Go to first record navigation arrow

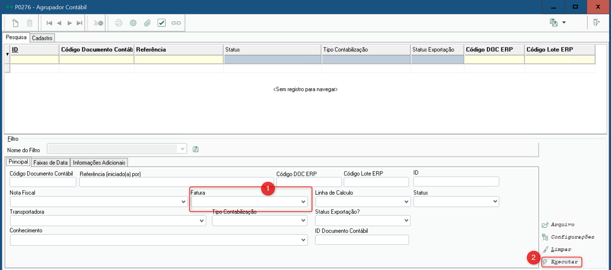coord(49,23)
